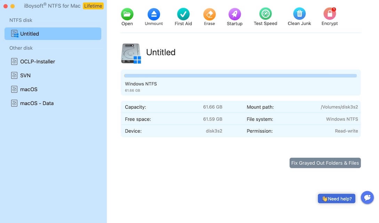
Task: Click the Untitled disk title heading
Action: pos(161,52)
